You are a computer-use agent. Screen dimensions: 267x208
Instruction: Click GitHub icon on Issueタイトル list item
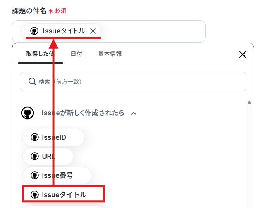coord(35,194)
